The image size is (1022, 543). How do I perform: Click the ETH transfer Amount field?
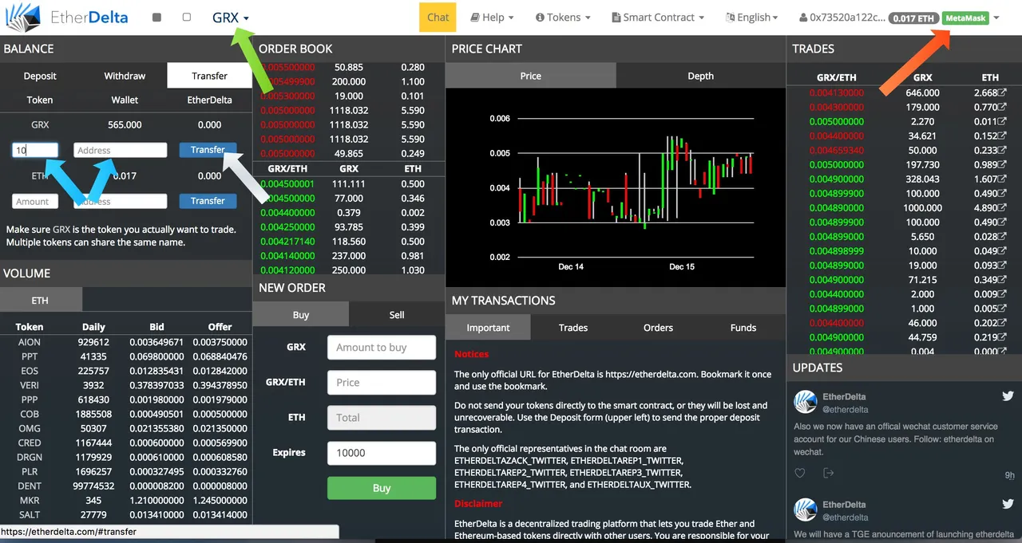[35, 201]
